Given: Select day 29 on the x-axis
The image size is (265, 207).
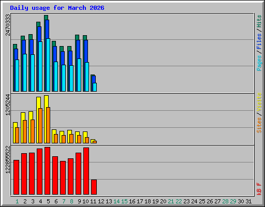Looking at the screenshot, I should tap(233, 201).
